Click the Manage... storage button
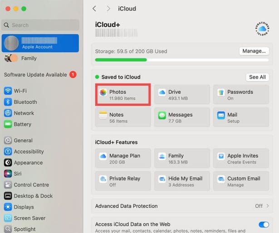279x233 pixels. 254,51
